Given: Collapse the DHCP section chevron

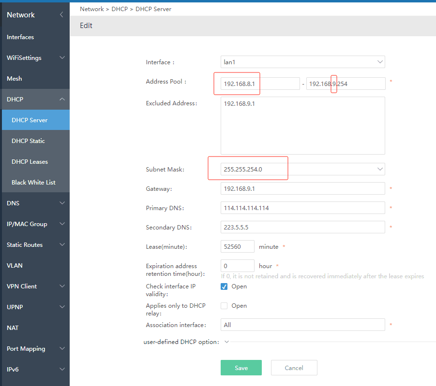Looking at the screenshot, I should (x=62, y=99).
